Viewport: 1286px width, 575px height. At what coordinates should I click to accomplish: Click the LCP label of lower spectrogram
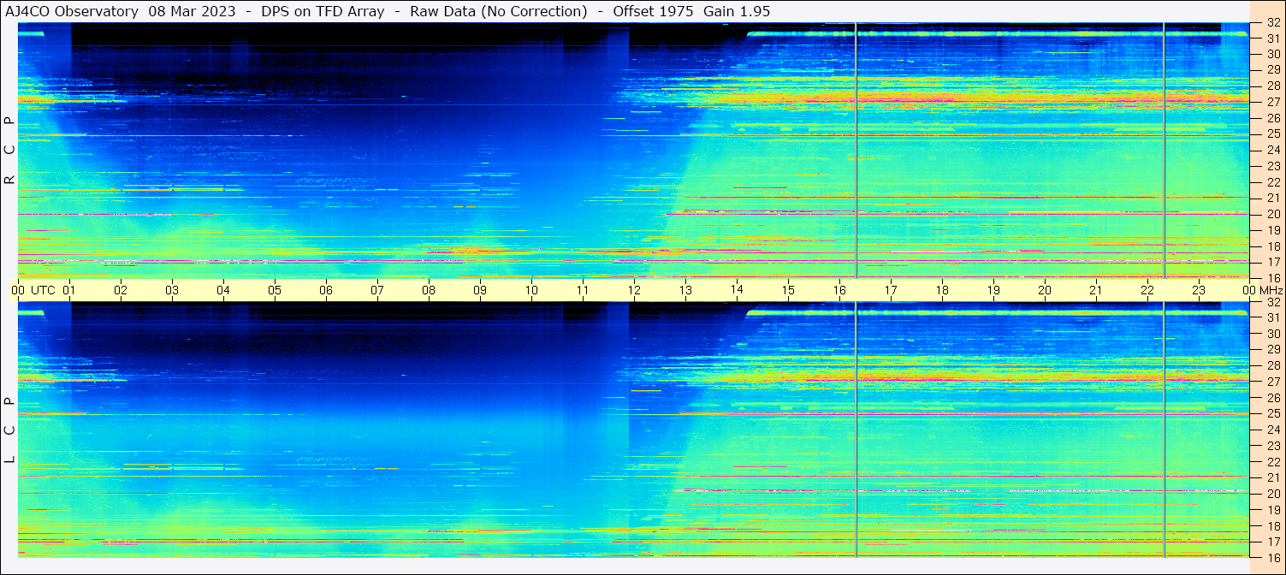tap(10, 430)
